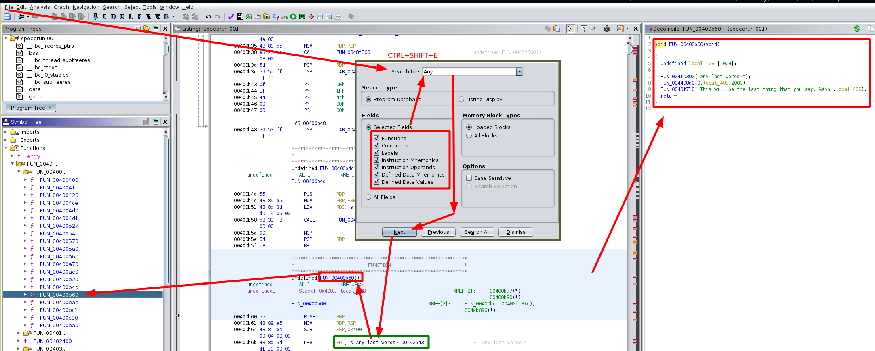Open the Listing field dropdown arrow beside close

coord(627,29)
